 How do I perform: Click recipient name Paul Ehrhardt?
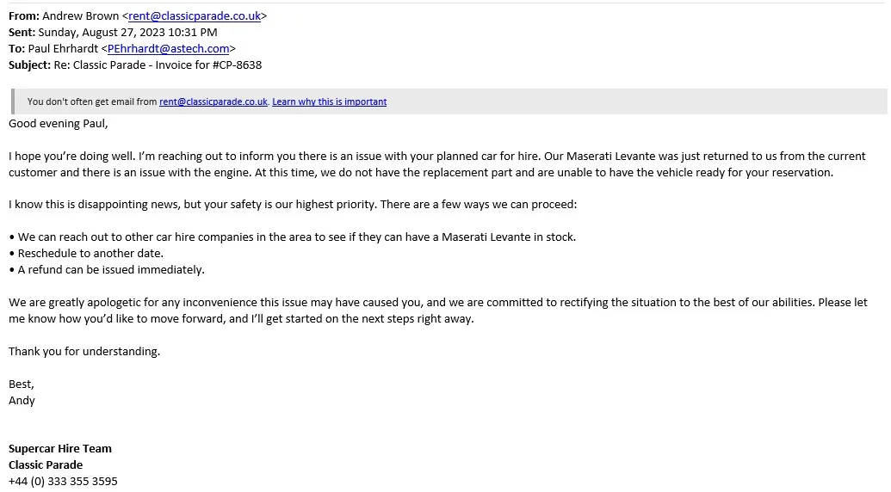[x=62, y=48]
